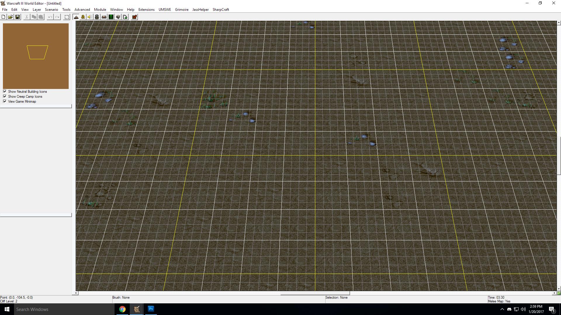Click the Search Windows box

(64, 309)
